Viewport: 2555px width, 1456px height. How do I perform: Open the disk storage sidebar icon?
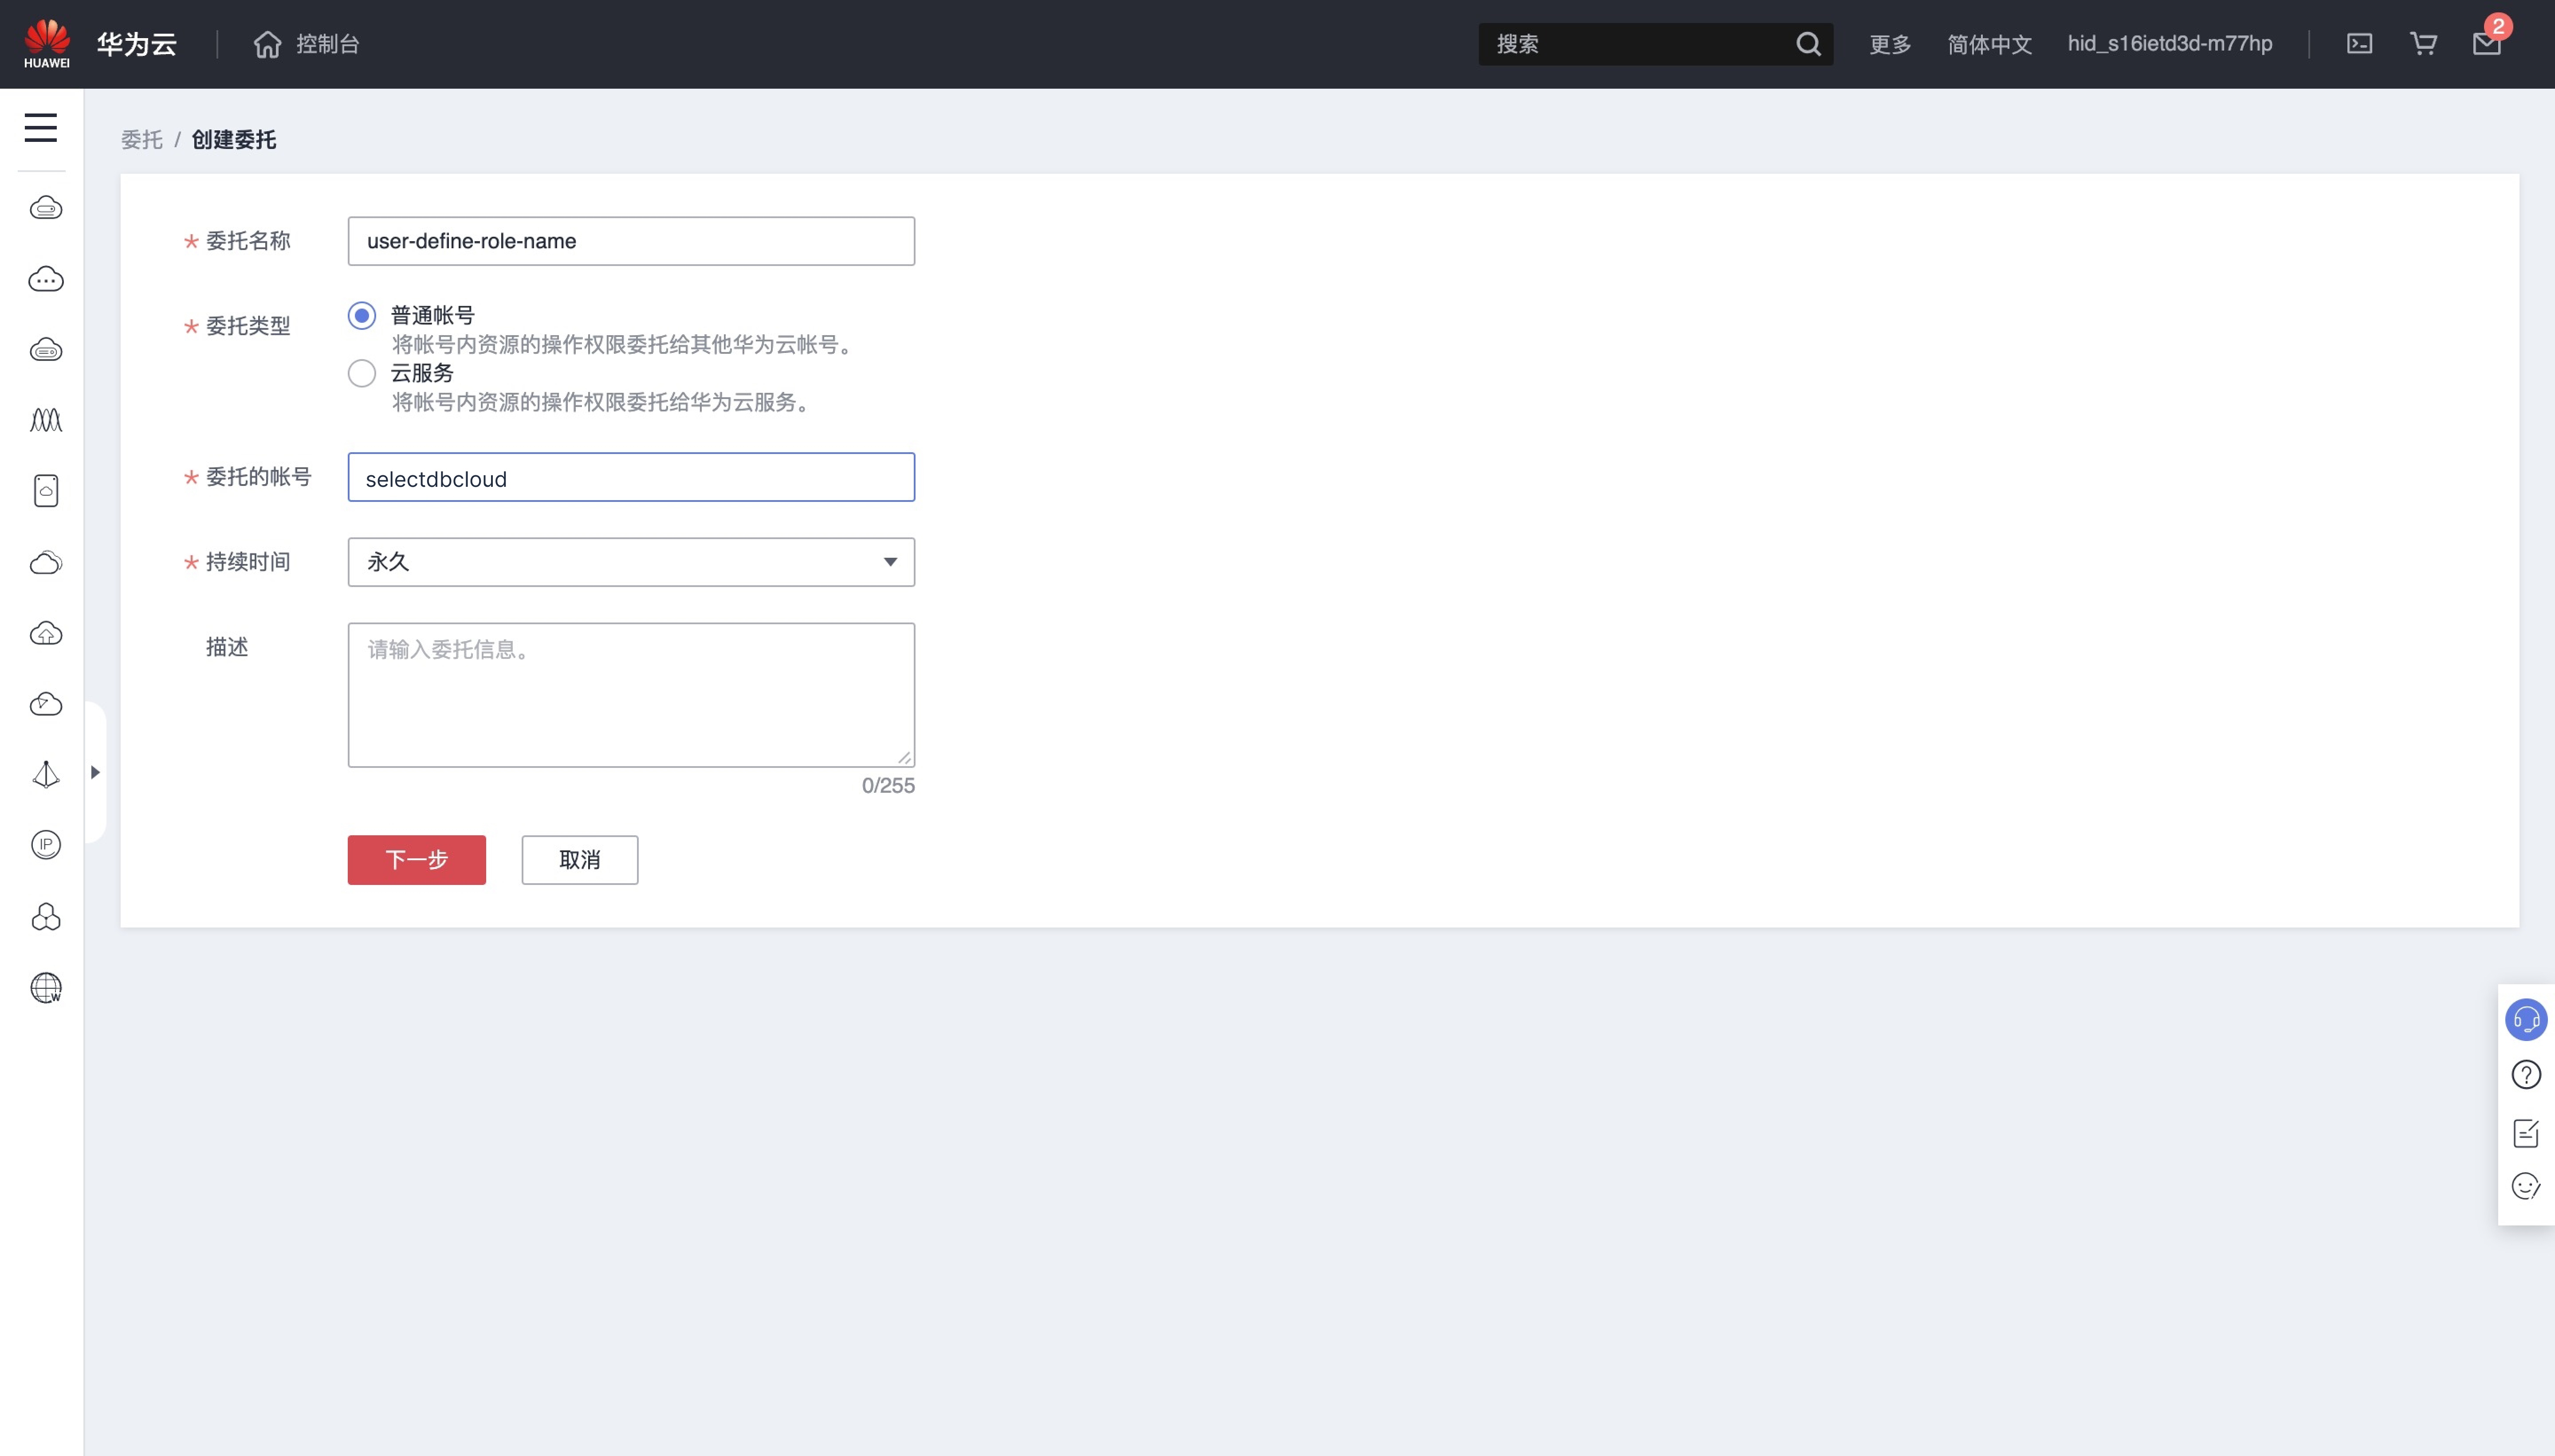[46, 491]
